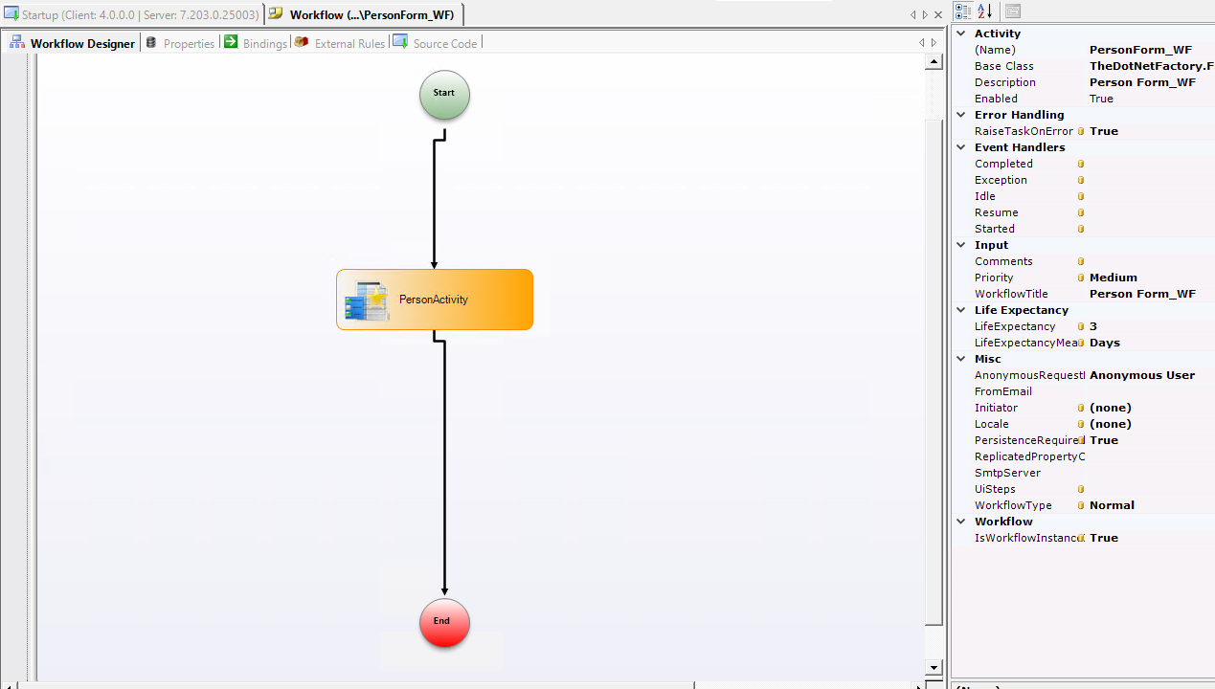Click the Categorized view icon in property grid
1215x689 pixels.
963,11
